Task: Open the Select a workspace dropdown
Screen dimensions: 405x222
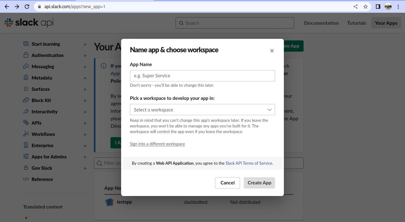Action: [x=202, y=110]
